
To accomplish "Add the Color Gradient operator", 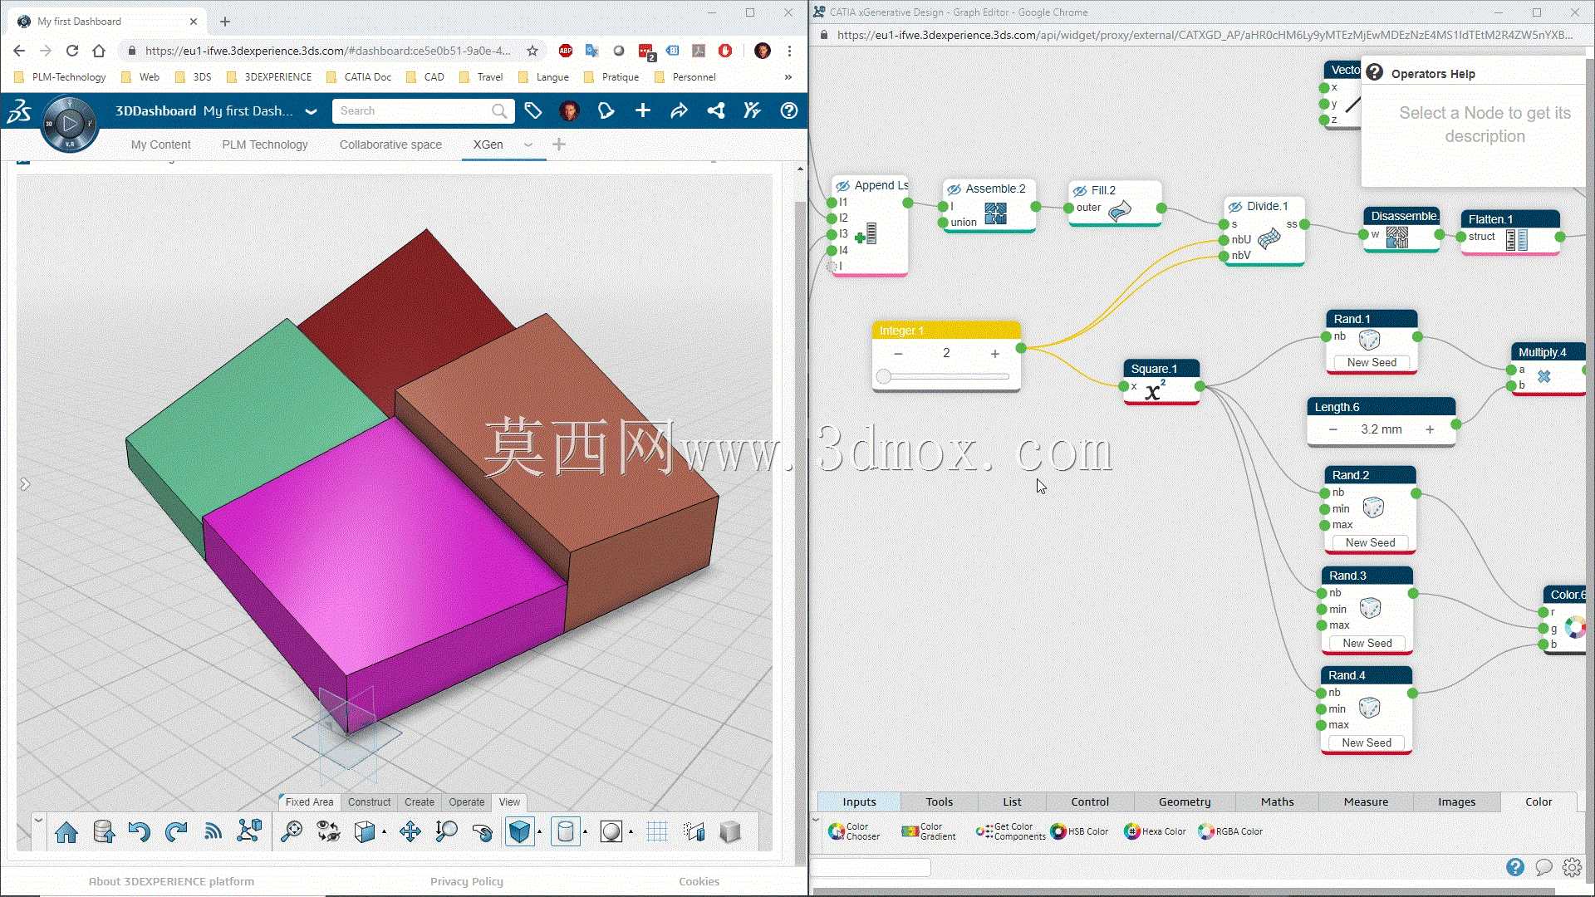I will click(x=929, y=831).
